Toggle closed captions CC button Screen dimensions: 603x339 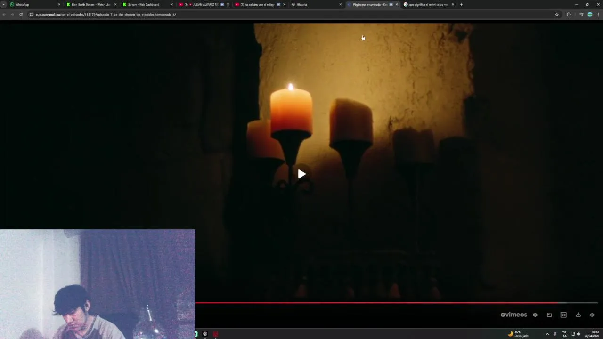click(x=563, y=315)
